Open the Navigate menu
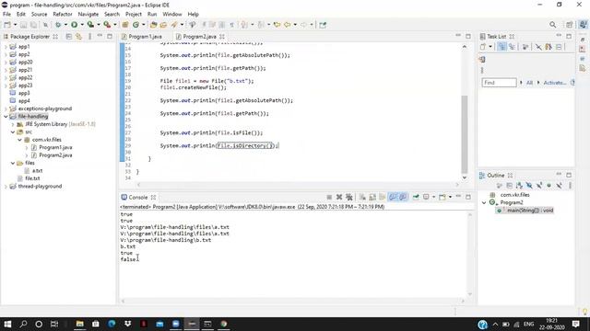Screen dimensions: 590x331 [88, 15]
